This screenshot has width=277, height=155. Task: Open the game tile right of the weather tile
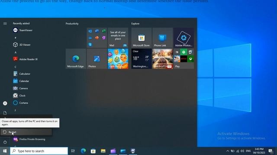click(163, 59)
